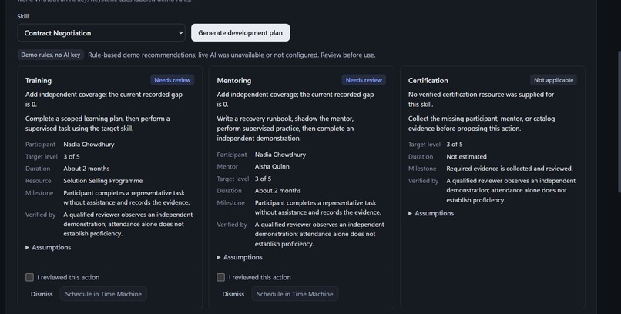
Task: Click Not applicable badge on Certification card
Action: click(x=553, y=80)
